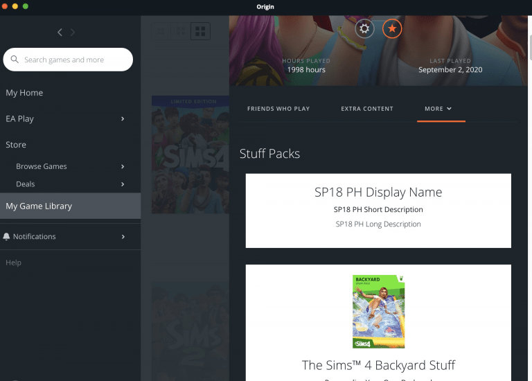Click the Notifications bell icon
This screenshot has width=532, height=381.
(x=7, y=236)
